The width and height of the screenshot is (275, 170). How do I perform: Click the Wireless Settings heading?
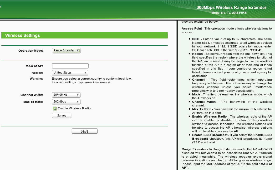22,35
